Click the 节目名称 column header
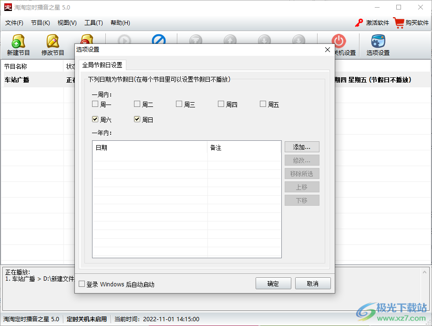Image resolution: width=432 pixels, height=326 pixels. tap(32, 66)
